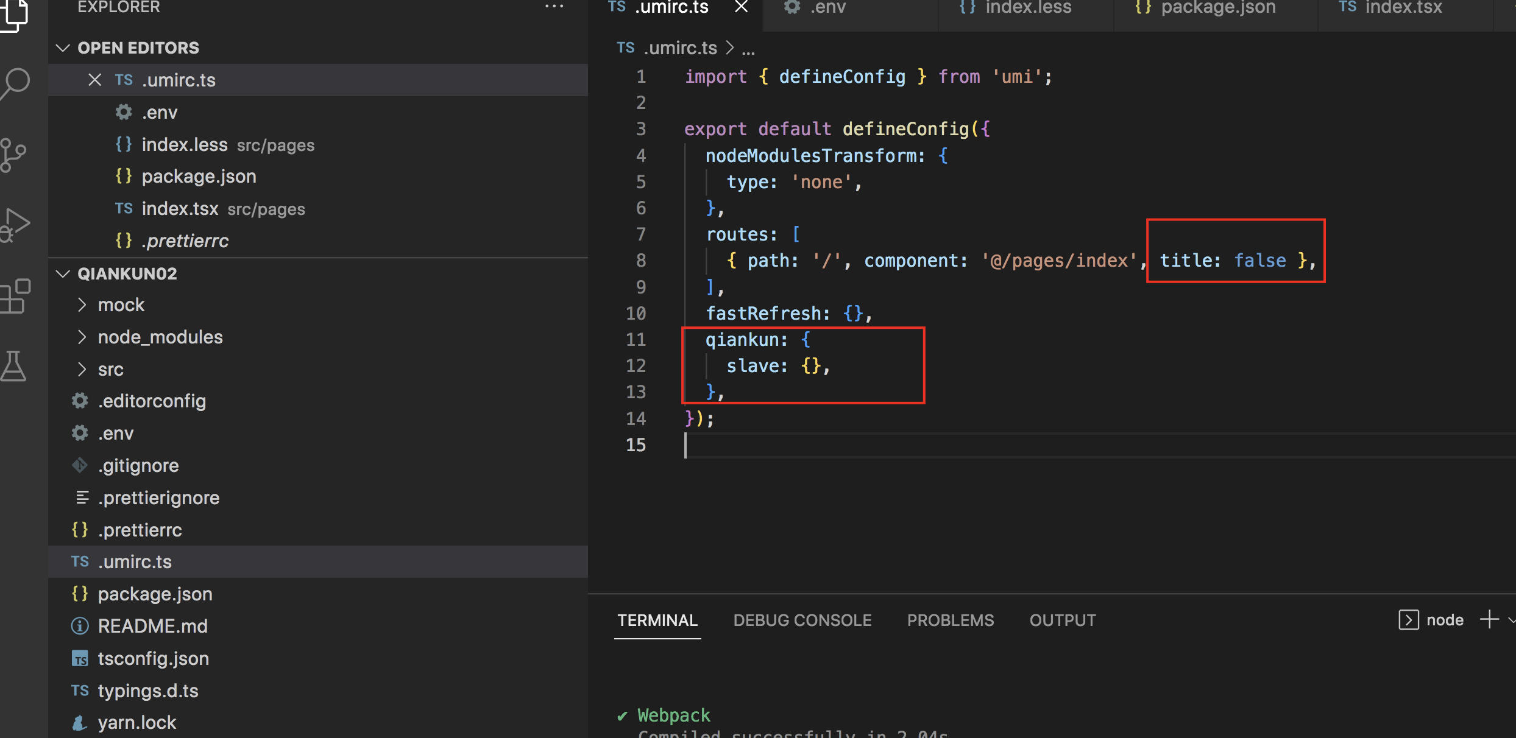Collapse the OPEN EDITORS section

click(63, 47)
